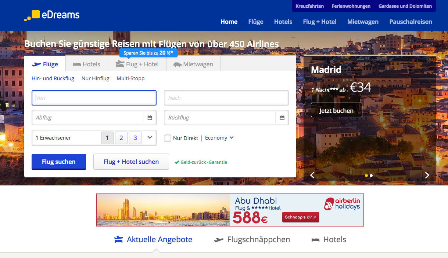Viewport: 448px width, 258px height.
Task: Choose 2 passengers quick button
Action: click(x=121, y=138)
